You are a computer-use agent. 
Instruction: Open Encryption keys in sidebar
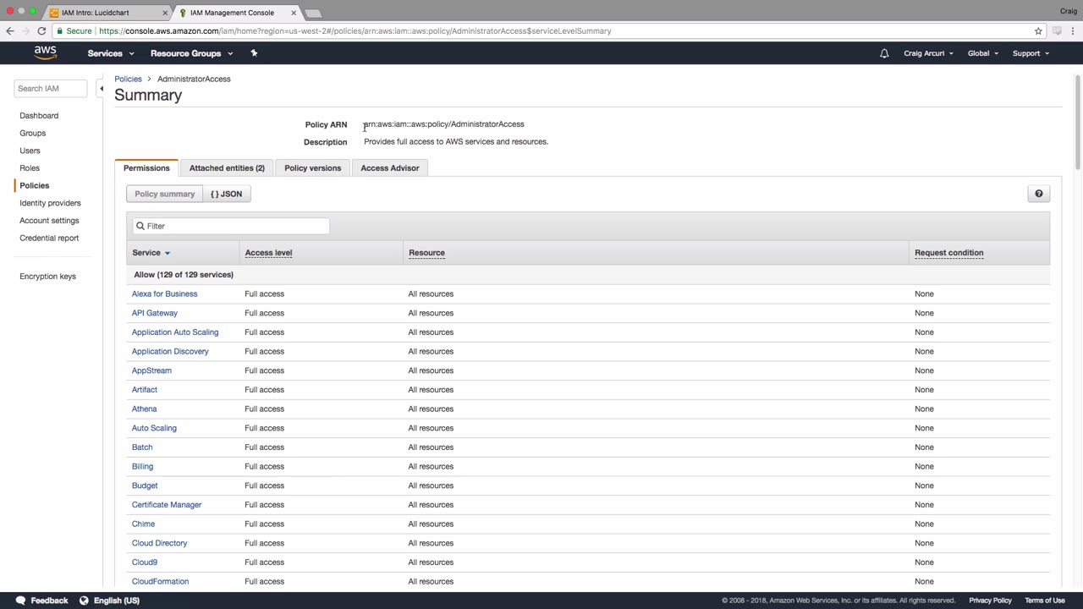[x=47, y=277]
